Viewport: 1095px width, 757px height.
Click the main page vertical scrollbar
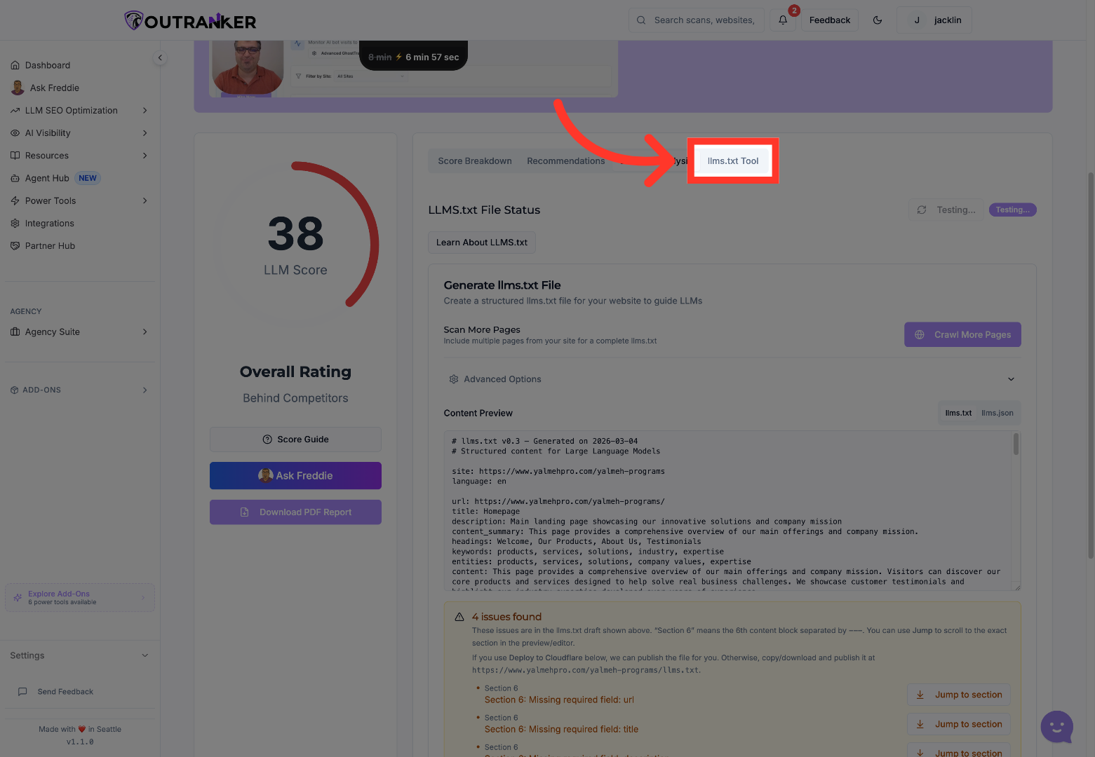(x=1091, y=364)
